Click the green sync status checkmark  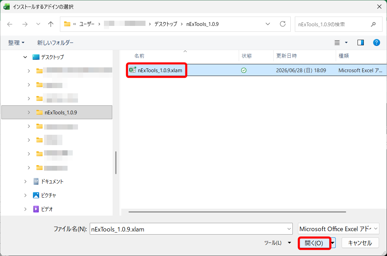(244, 70)
